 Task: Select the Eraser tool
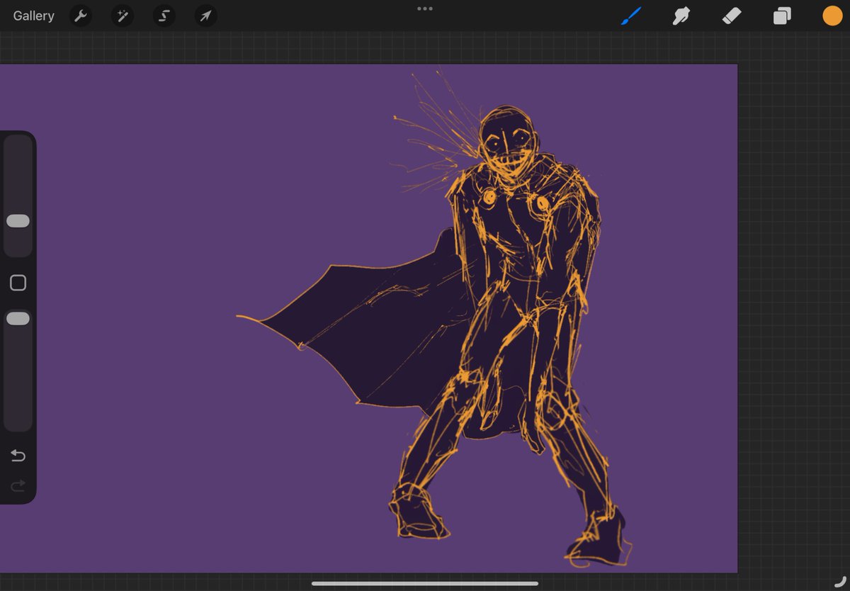[732, 16]
